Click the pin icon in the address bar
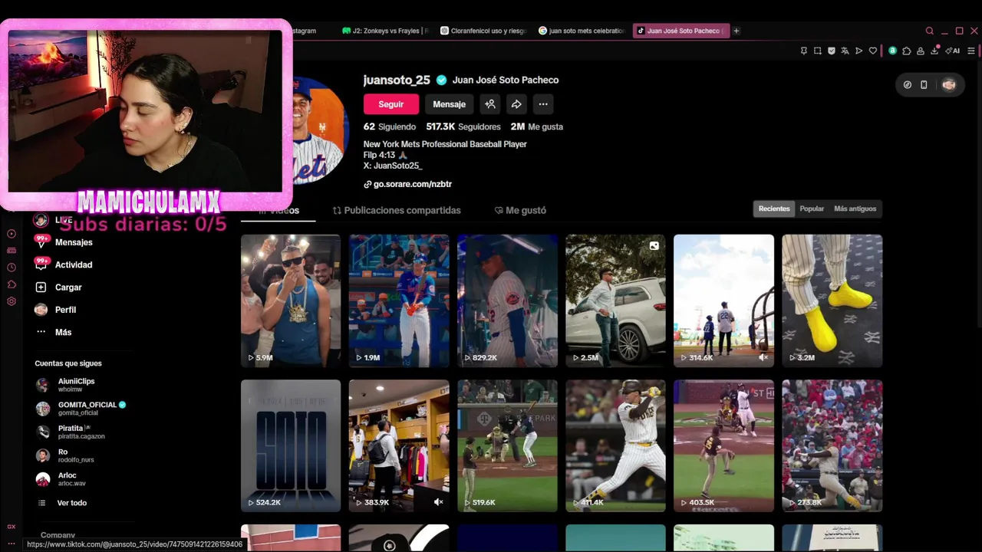This screenshot has width=982, height=552. [803, 51]
